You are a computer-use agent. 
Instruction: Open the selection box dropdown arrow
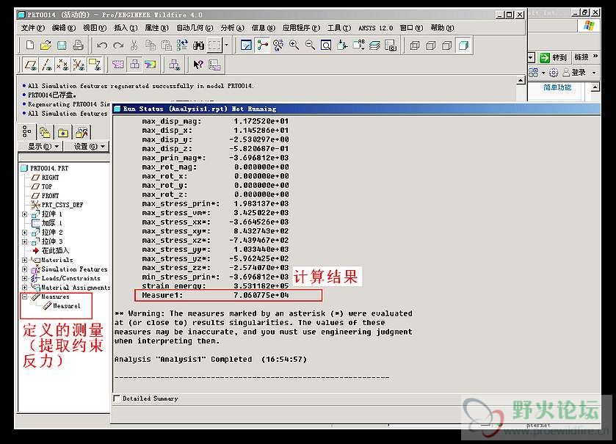226,46
